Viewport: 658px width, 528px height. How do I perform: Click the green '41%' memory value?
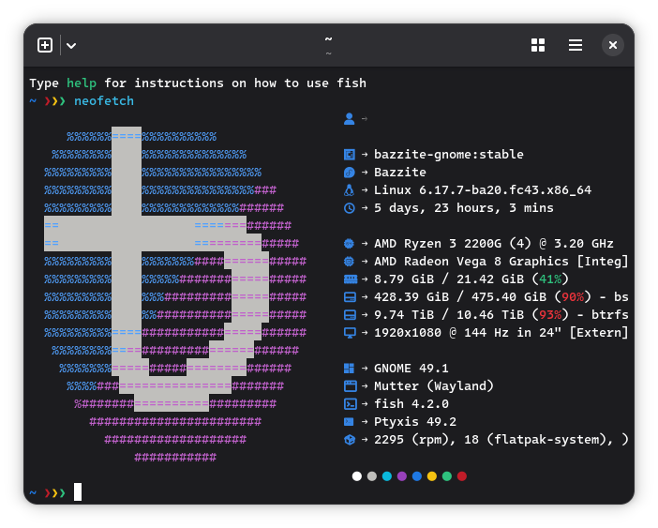(x=550, y=279)
